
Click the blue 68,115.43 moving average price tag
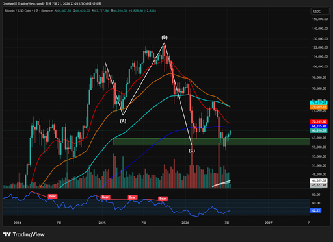pyautogui.click(x=319, y=126)
